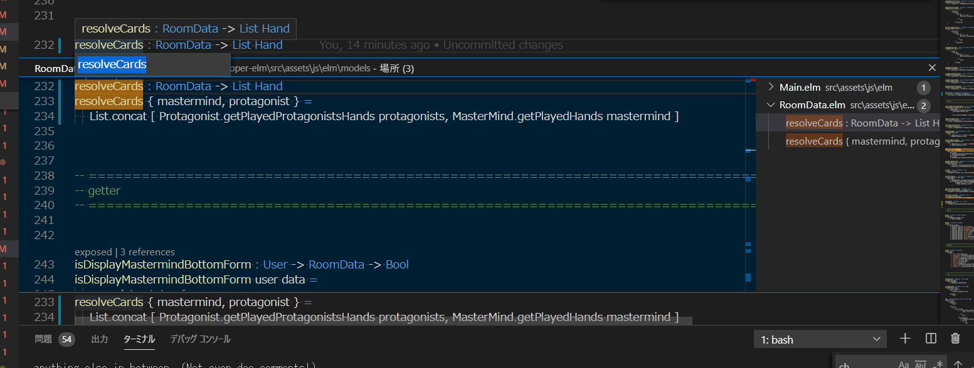Click the '-- getter' comment on line 239
Viewport: 974px width, 368px height.
97,190
